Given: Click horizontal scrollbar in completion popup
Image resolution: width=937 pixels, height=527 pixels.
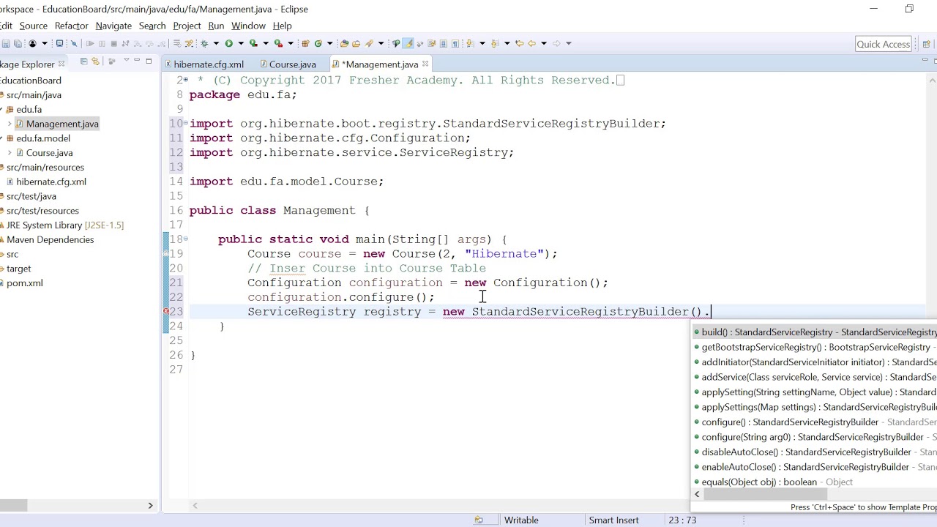Looking at the screenshot, I should point(765,494).
